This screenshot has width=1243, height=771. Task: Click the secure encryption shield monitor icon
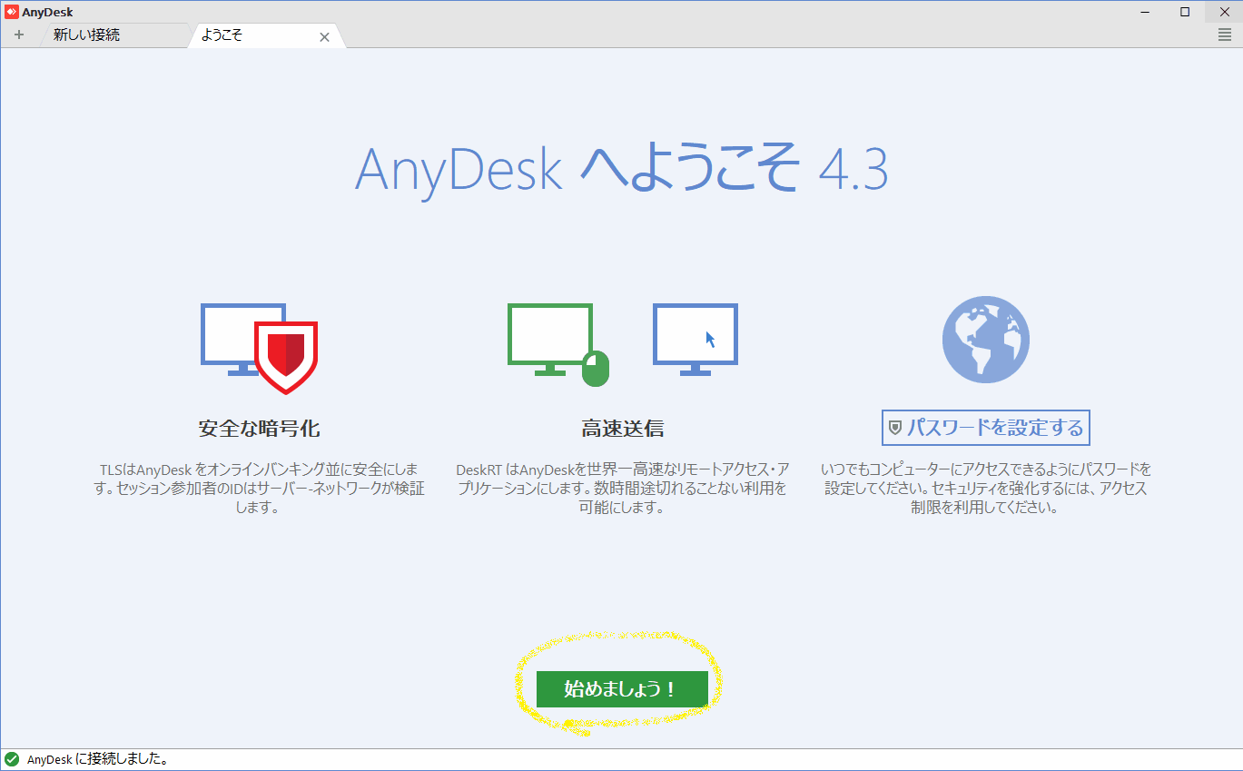(x=259, y=348)
